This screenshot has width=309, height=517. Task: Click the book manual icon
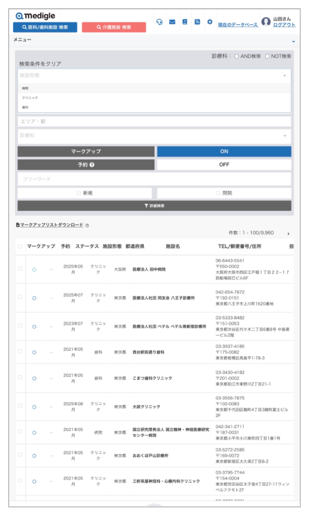point(185,22)
